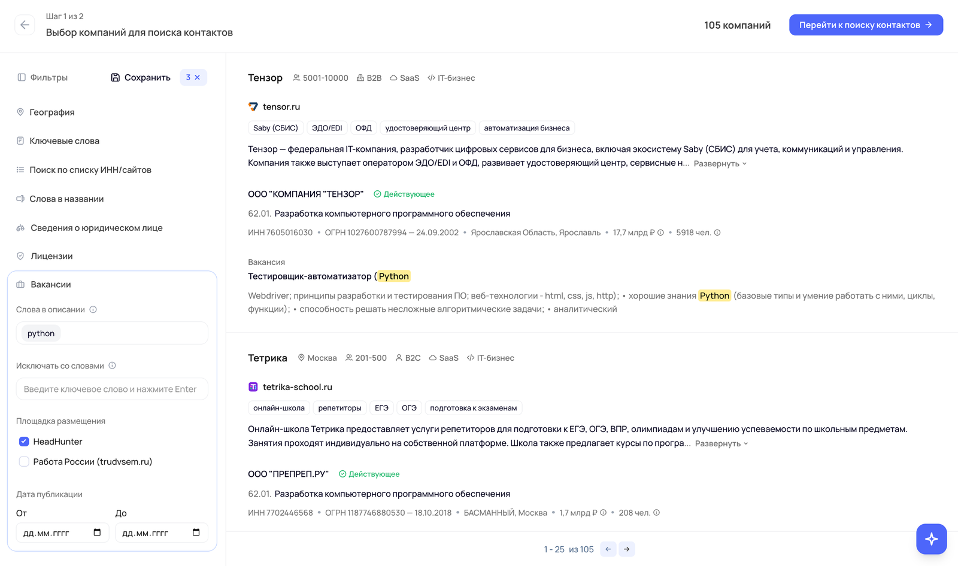Click the python keyword input field
This screenshot has width=958, height=566.
(x=112, y=333)
